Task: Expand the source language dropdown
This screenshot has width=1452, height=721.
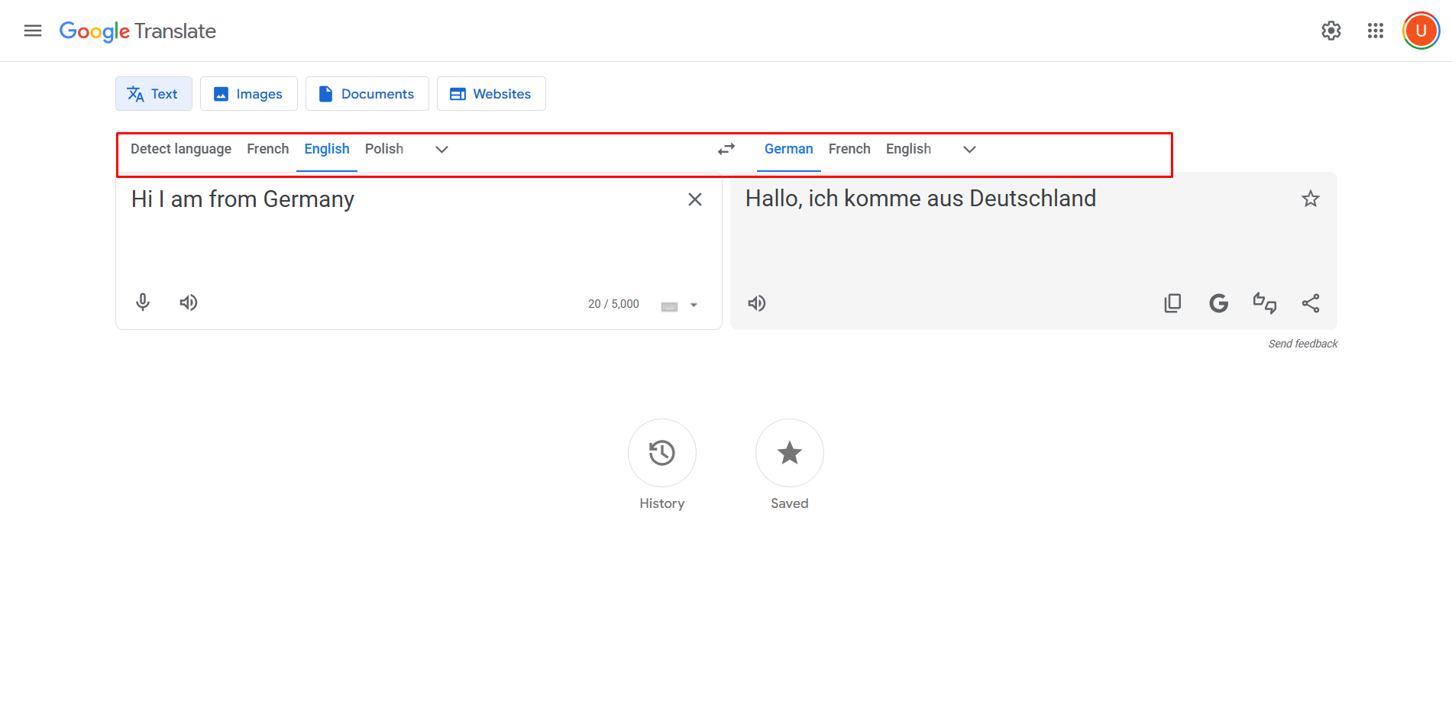Action: coord(441,149)
